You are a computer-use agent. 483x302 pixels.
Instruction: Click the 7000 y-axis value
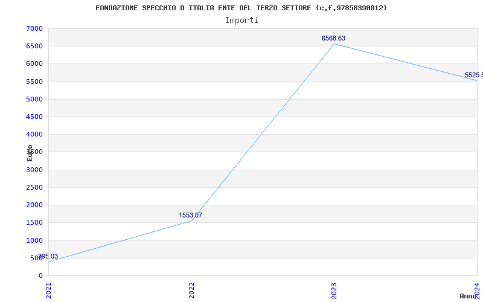pyautogui.click(x=34, y=28)
